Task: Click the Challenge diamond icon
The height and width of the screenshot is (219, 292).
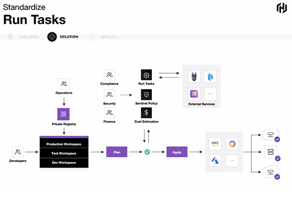Action: (10, 37)
